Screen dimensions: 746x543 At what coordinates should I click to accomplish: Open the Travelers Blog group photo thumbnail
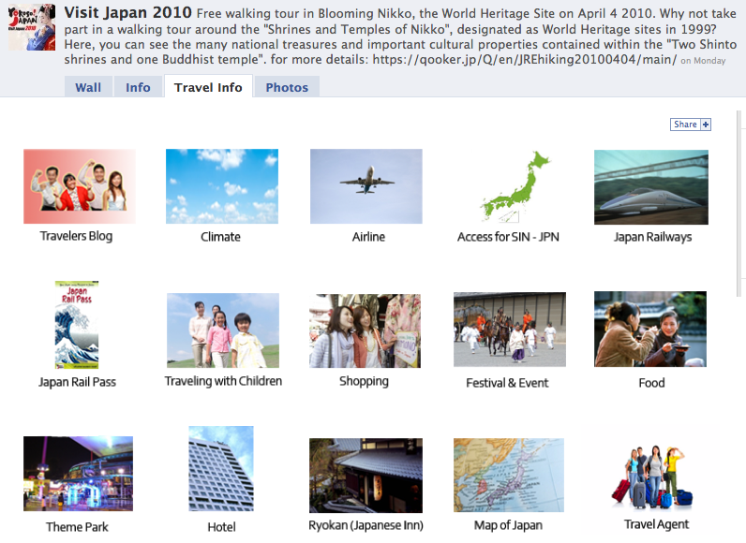(x=80, y=186)
